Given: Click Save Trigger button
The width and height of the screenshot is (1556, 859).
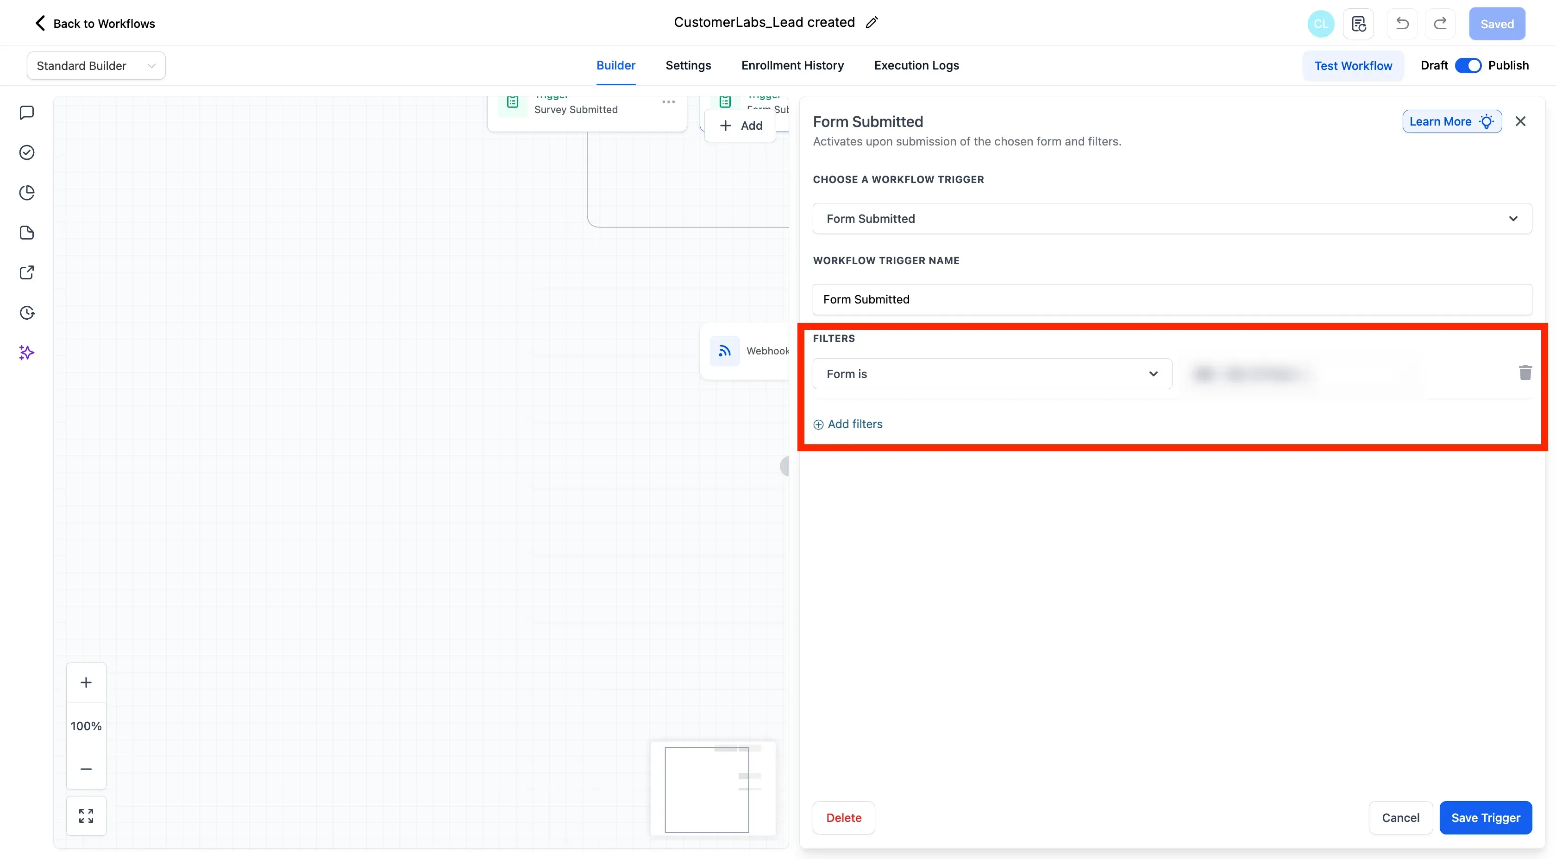Looking at the screenshot, I should tap(1485, 818).
